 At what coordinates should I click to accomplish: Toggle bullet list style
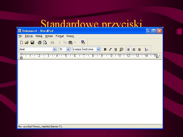(x=146, y=49)
